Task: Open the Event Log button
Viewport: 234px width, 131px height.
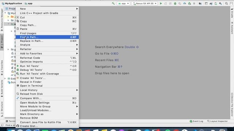Action: [x=196, y=121]
